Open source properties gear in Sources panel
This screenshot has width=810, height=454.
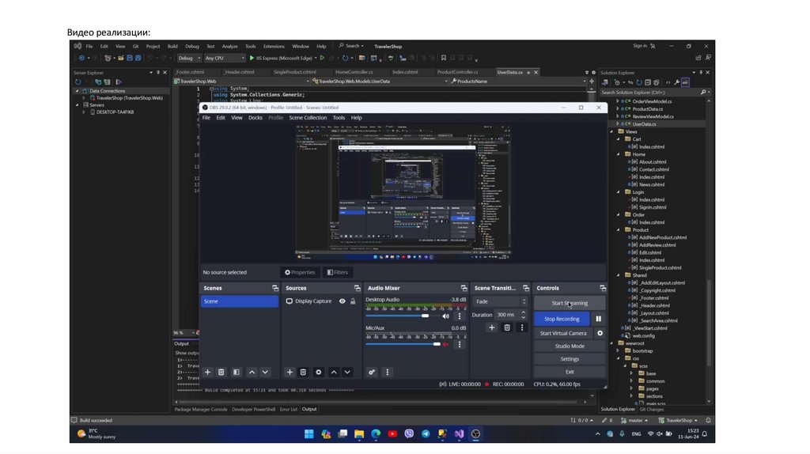point(319,372)
